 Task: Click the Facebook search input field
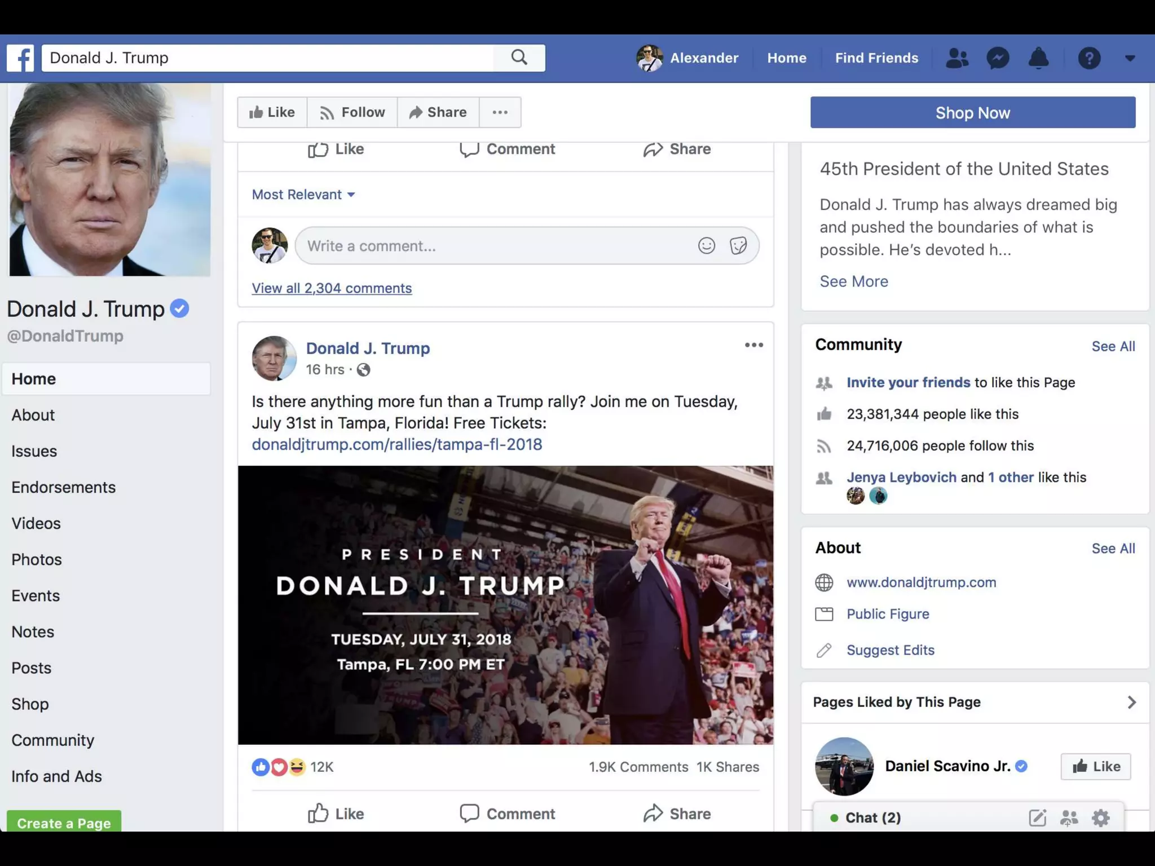click(x=268, y=58)
